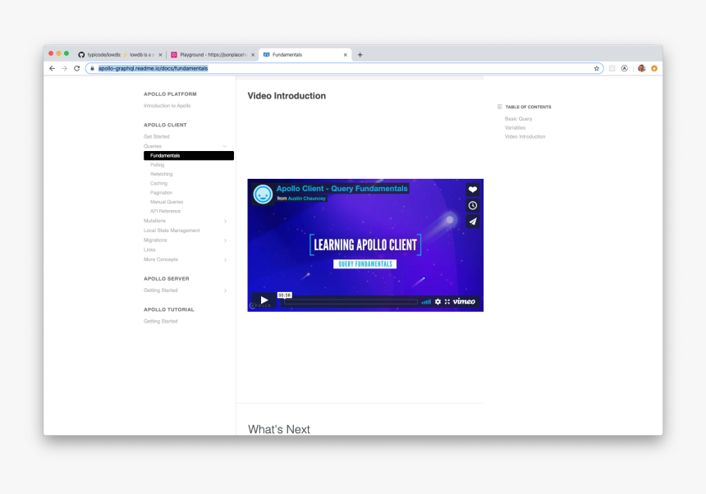This screenshot has height=494, width=706.
Task: Expand the Mutations section chevron
Action: [225, 221]
